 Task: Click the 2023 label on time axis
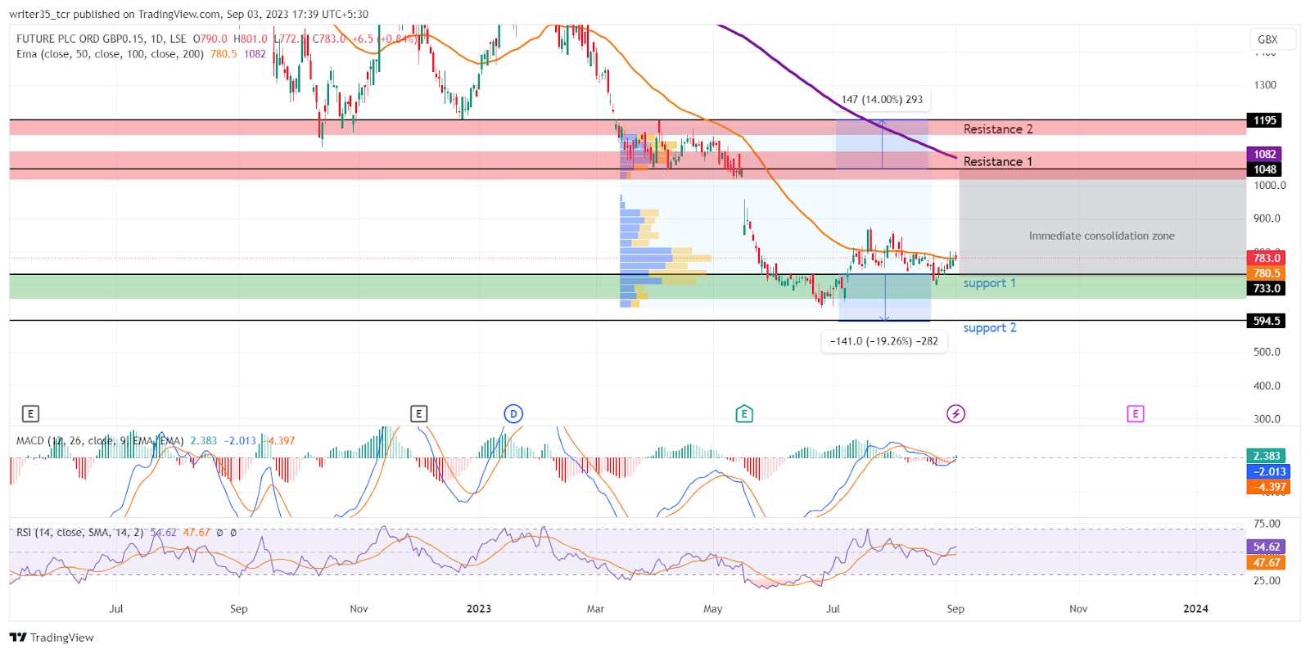tap(479, 609)
